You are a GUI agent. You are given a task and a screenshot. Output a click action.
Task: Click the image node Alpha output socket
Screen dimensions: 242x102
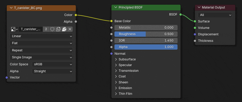pyautogui.click(x=76, y=22)
